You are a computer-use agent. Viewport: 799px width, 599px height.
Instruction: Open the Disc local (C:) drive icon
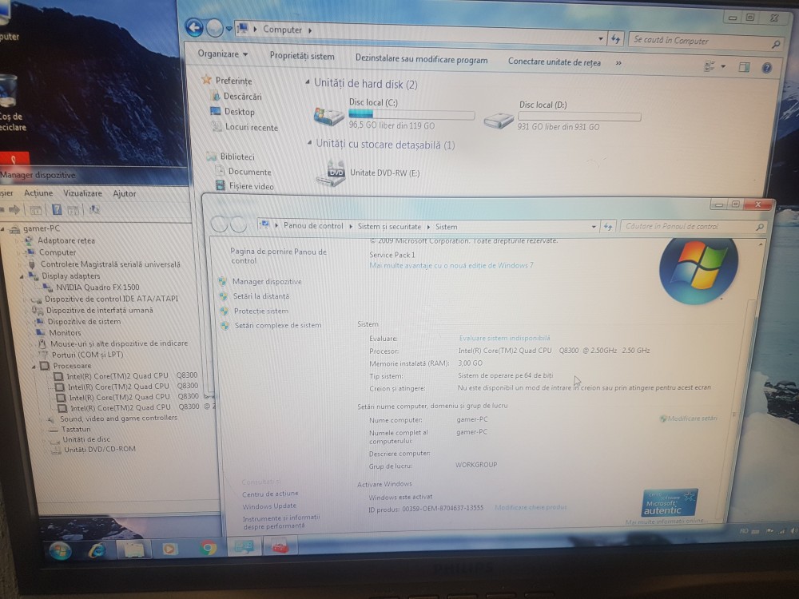click(x=328, y=117)
